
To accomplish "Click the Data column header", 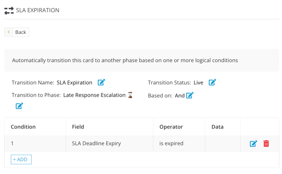I will coord(218,127).
